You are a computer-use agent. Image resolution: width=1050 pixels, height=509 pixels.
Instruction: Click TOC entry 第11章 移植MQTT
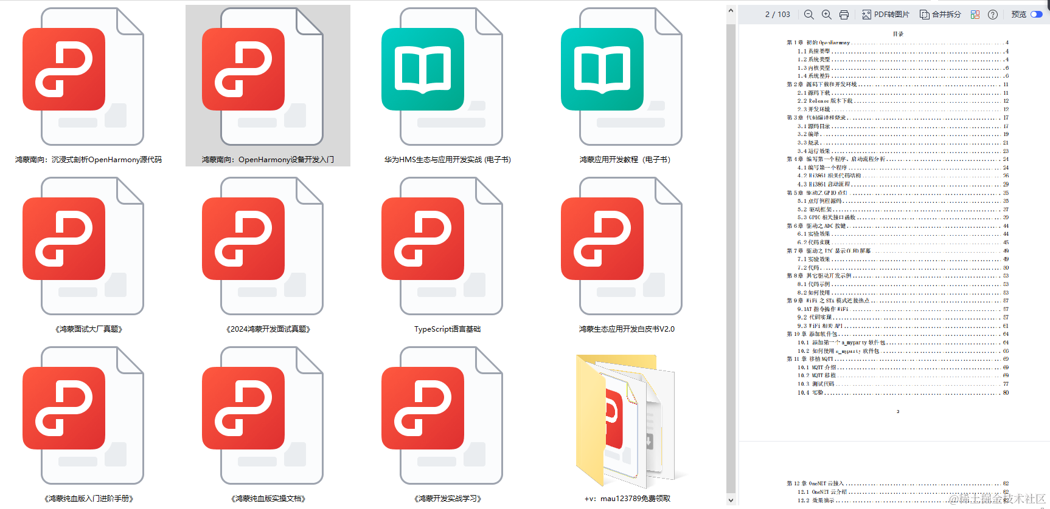click(897, 359)
